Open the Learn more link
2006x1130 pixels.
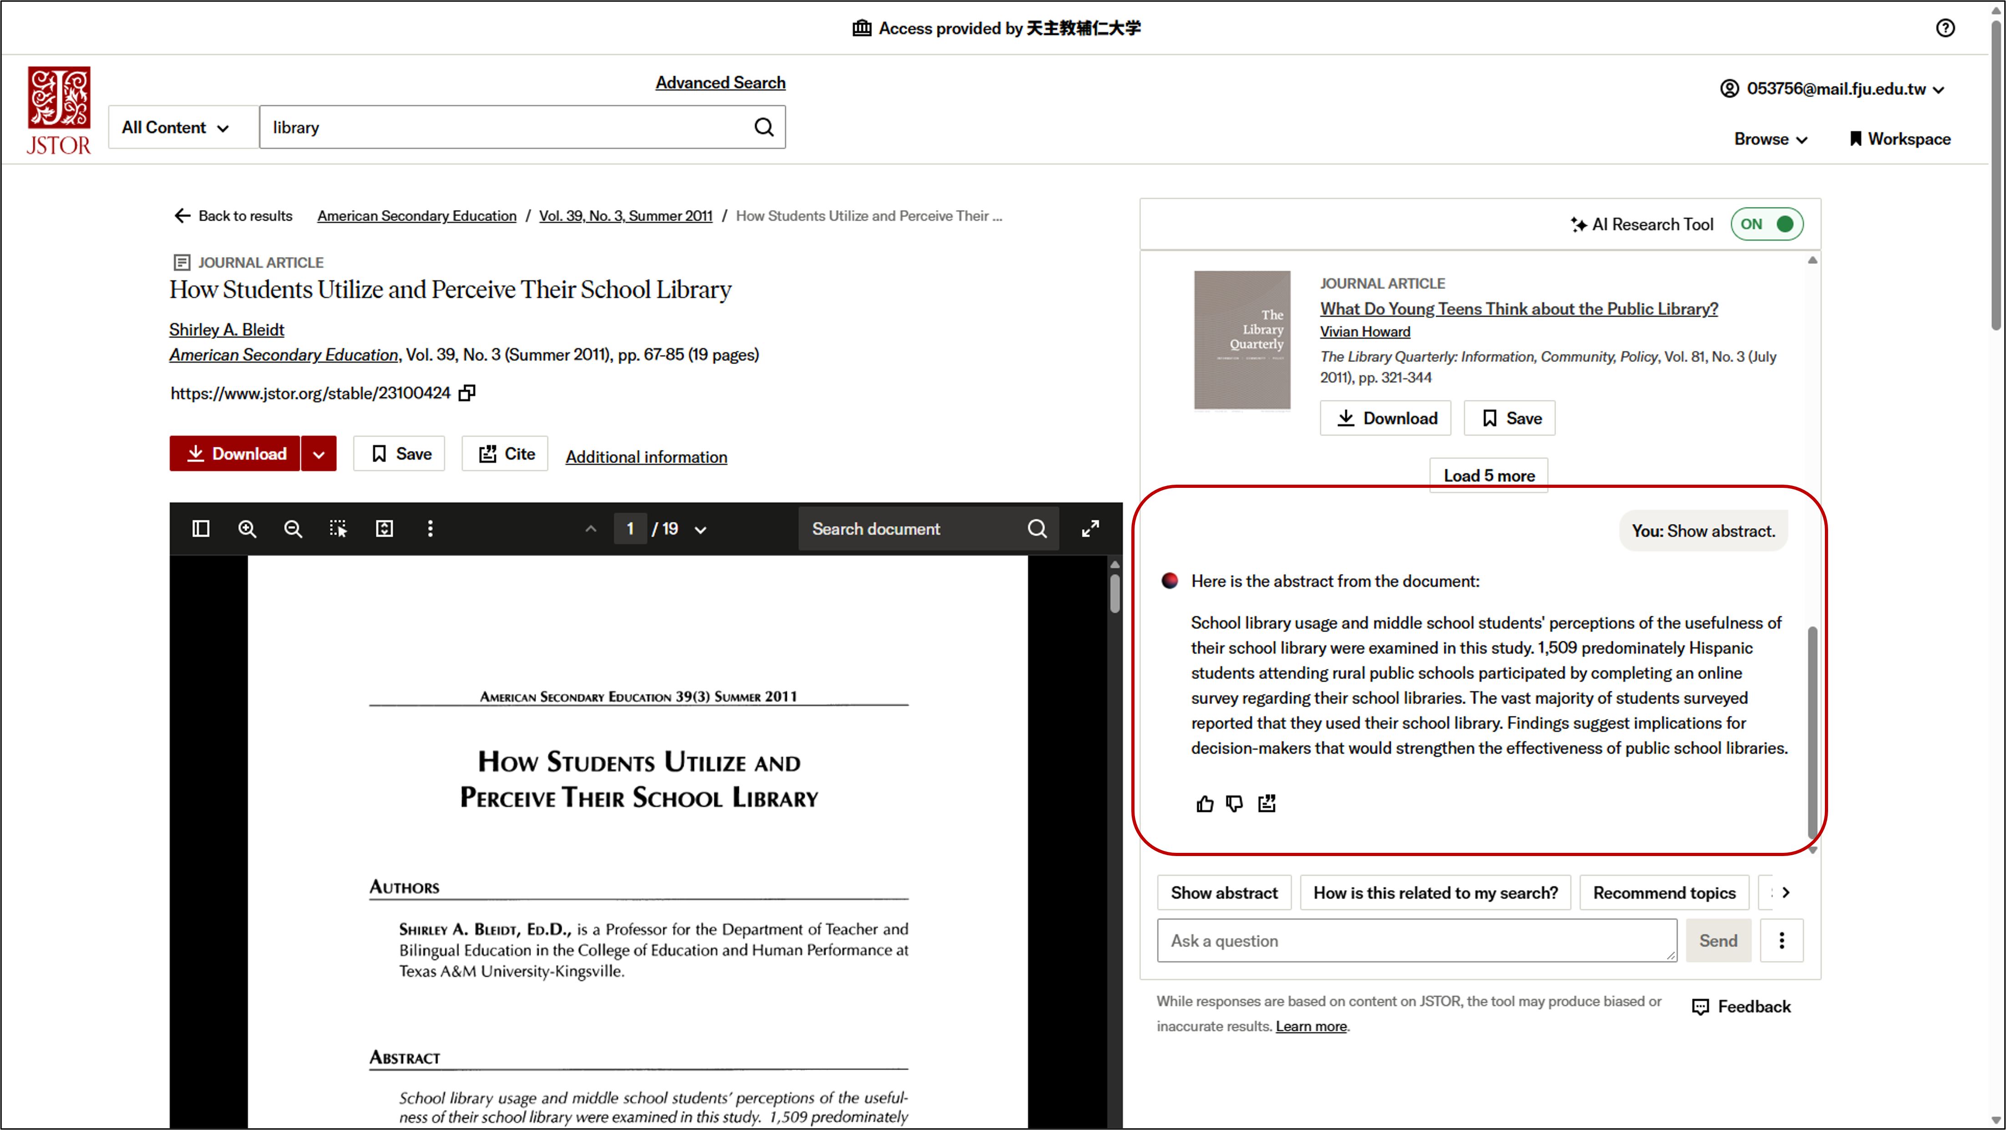point(1312,1026)
